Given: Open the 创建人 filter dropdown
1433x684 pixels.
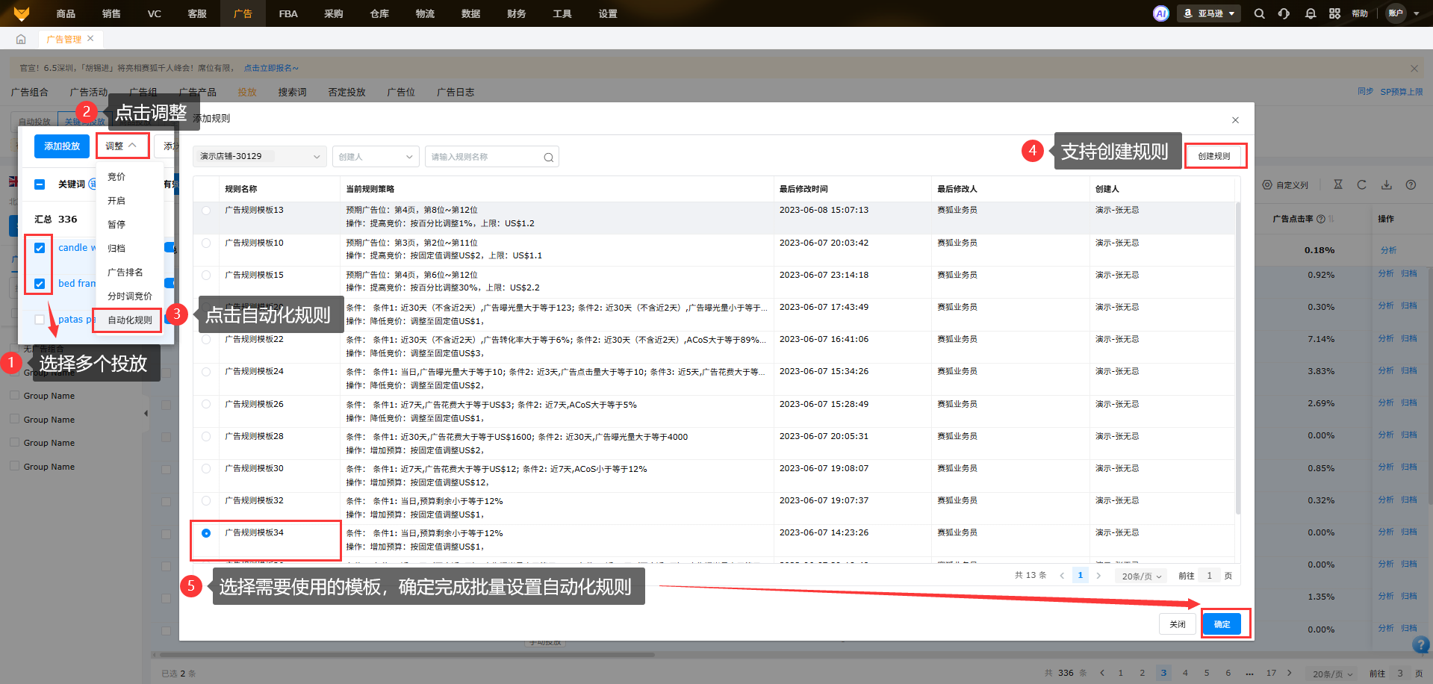Looking at the screenshot, I should point(376,157).
